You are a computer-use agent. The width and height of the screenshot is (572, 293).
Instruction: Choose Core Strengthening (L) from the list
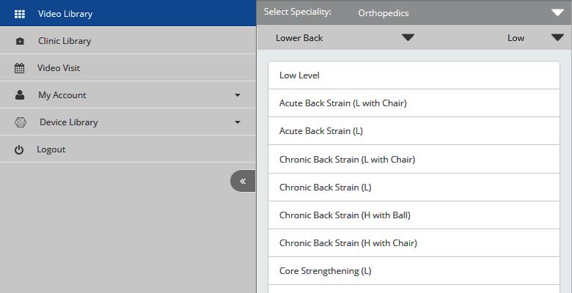click(414, 271)
